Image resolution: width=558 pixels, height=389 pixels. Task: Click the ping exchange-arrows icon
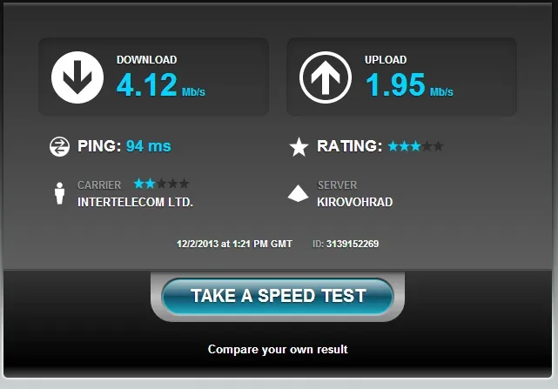(59, 146)
